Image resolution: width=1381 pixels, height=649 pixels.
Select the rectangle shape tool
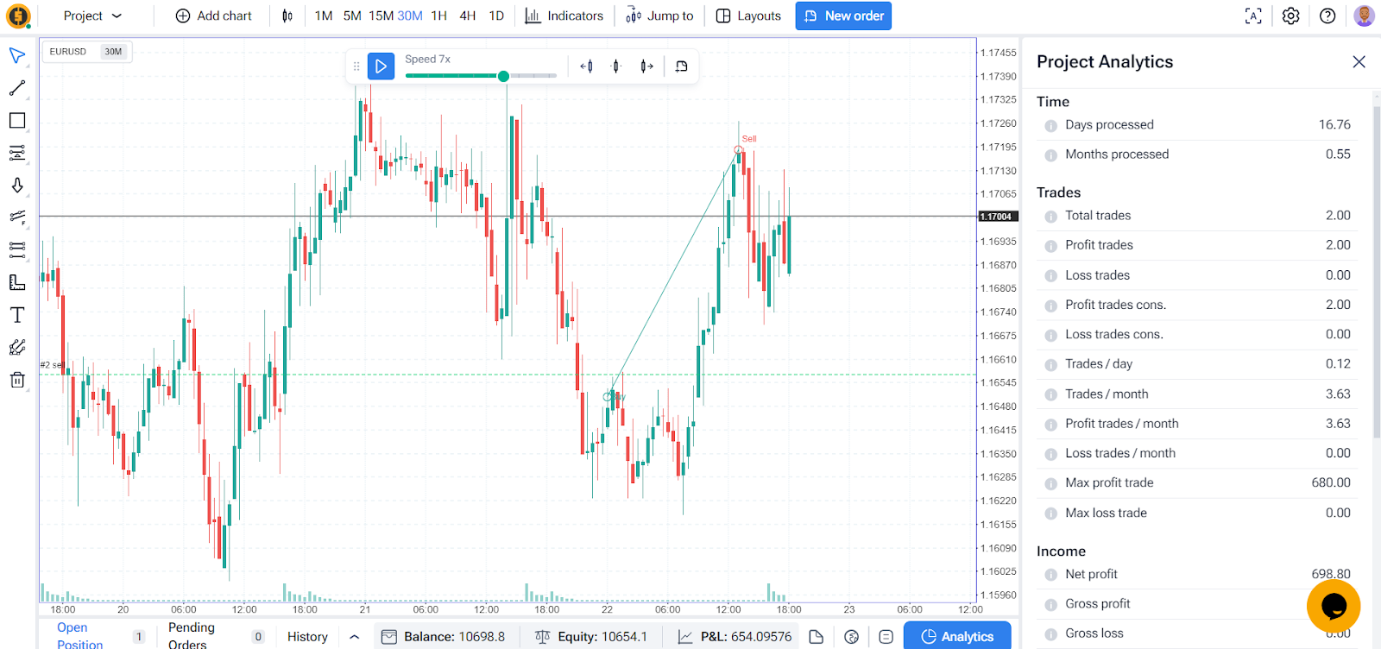tap(17, 121)
